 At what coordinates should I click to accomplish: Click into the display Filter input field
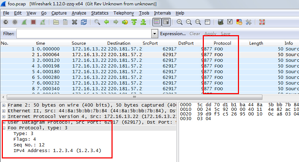[x=84, y=34]
